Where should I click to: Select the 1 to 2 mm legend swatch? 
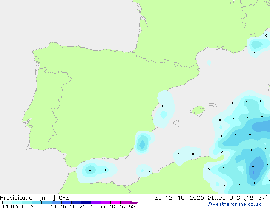pyautogui.click(x=27, y=202)
